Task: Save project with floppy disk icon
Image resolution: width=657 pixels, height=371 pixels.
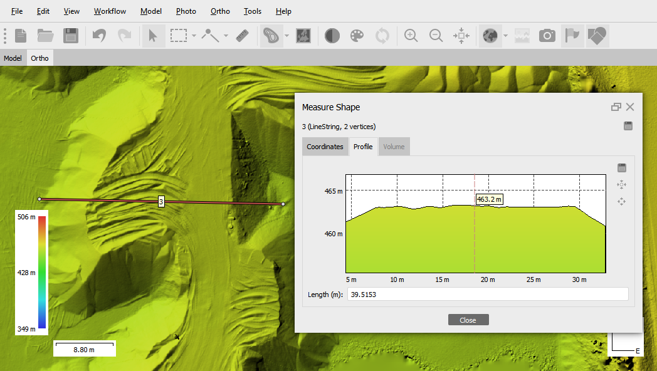Action: [x=71, y=36]
